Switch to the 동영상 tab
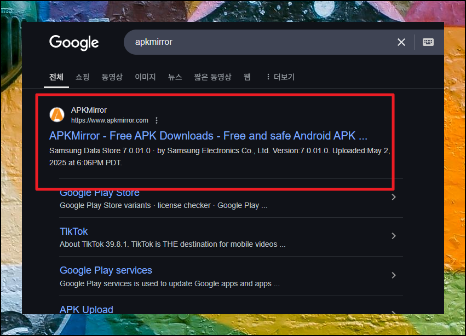 pos(112,77)
